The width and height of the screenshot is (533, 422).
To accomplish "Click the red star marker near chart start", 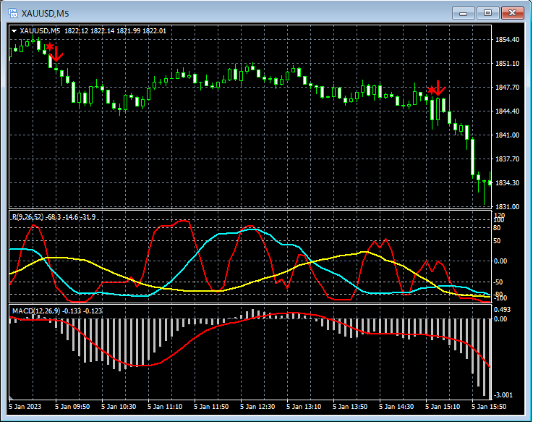I will (x=48, y=47).
